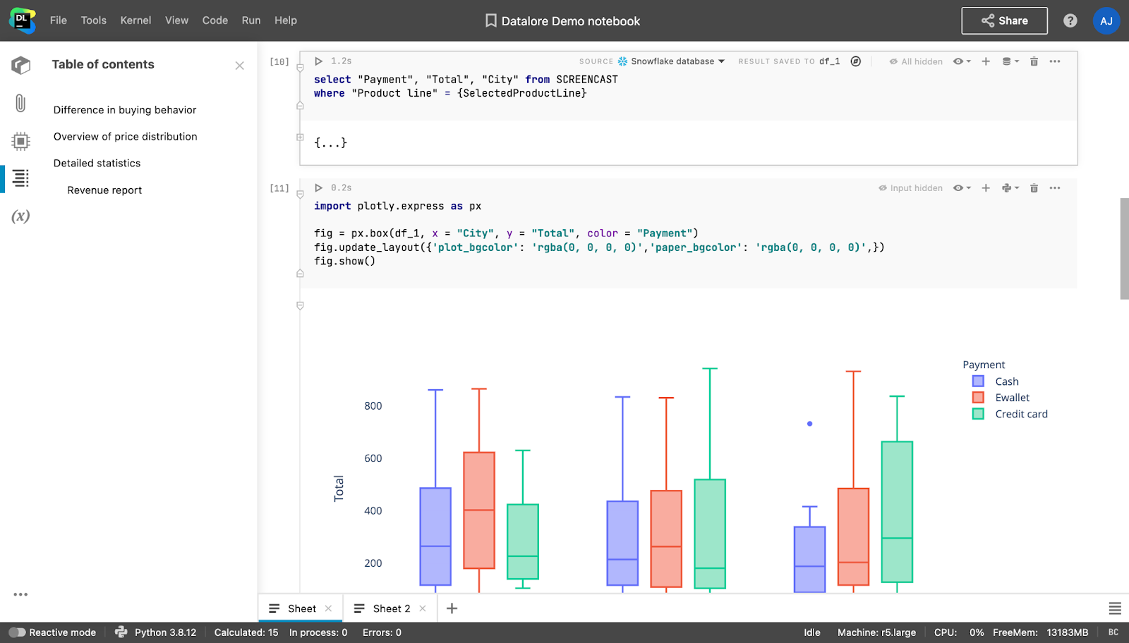The image size is (1129, 643).
Task: Go to Overview of price distribution section
Action: (126, 137)
